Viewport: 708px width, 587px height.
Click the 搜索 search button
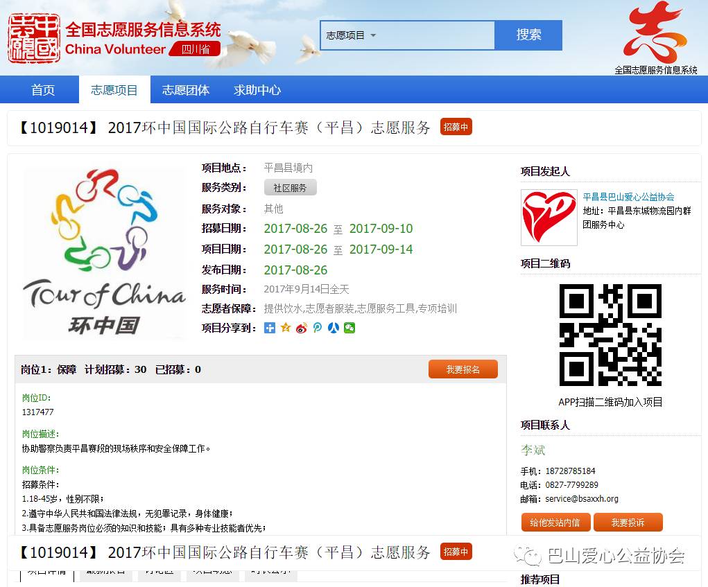[528, 35]
